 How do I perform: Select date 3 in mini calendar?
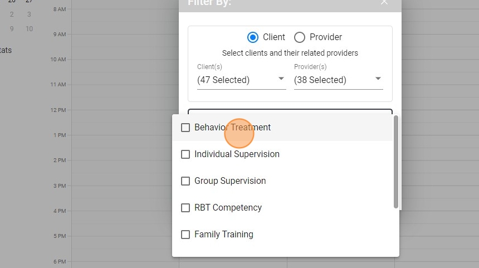29,14
